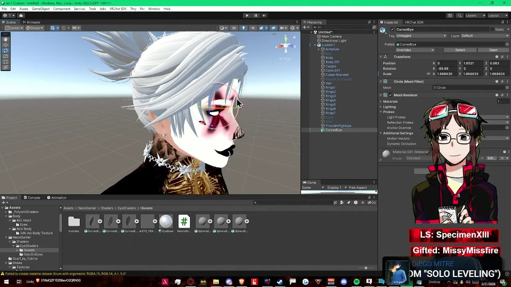Viewport: 511px width, 287px height.
Task: Select the NeonsSh shader script asset
Action: pyautogui.click(x=184, y=224)
